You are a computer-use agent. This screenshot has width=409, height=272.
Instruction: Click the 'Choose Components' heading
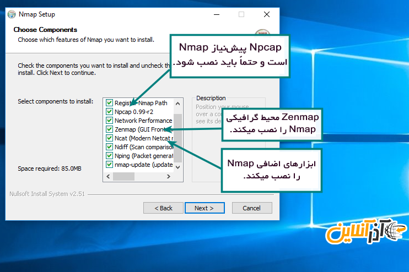coord(45,30)
